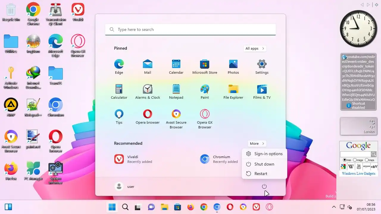Click the YouTube icon in Google gadget
Screen dimensions: 381x214
coord(359,166)
